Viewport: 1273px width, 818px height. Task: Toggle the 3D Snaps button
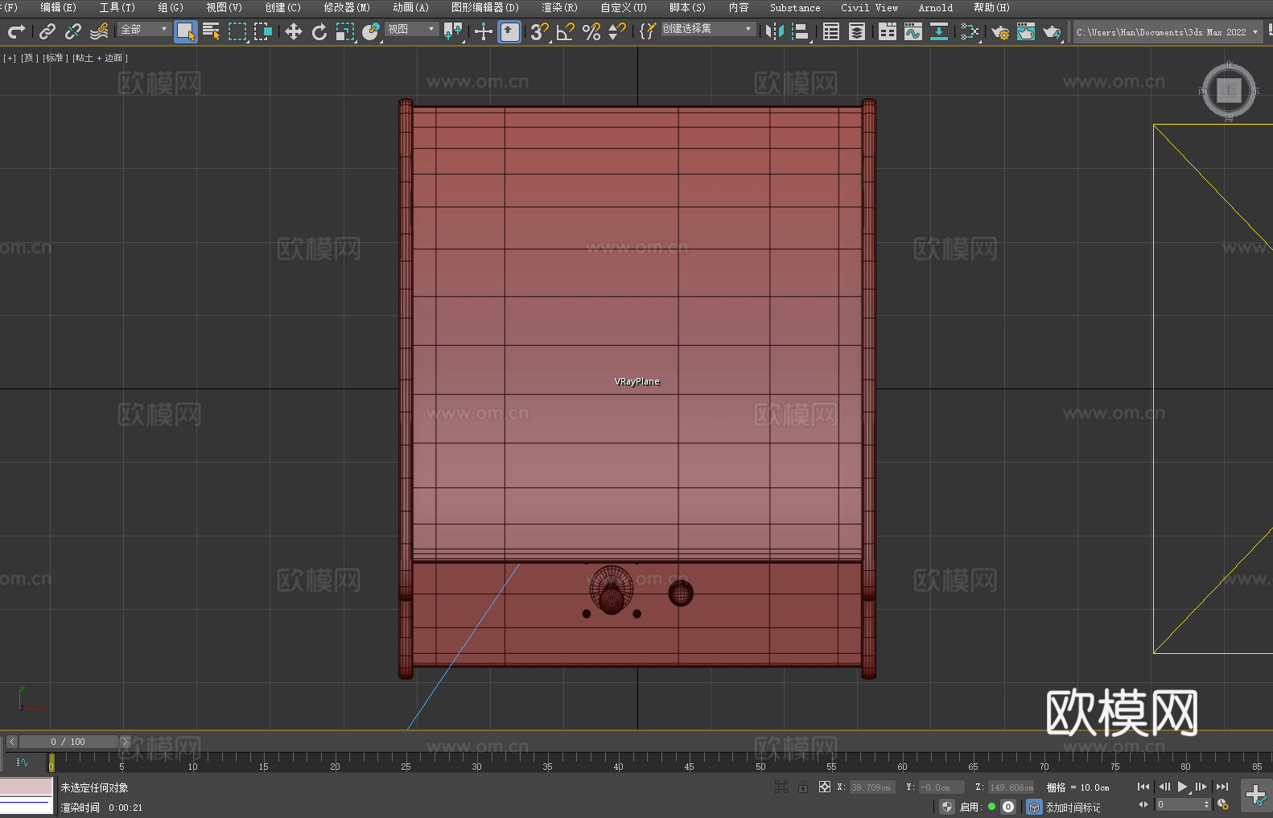pyautogui.click(x=538, y=31)
